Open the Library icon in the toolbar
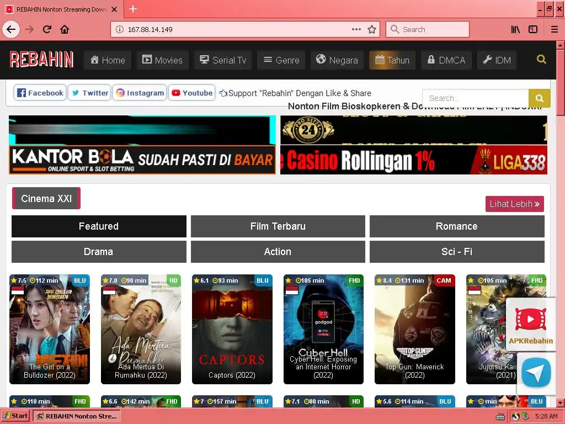 (515, 29)
